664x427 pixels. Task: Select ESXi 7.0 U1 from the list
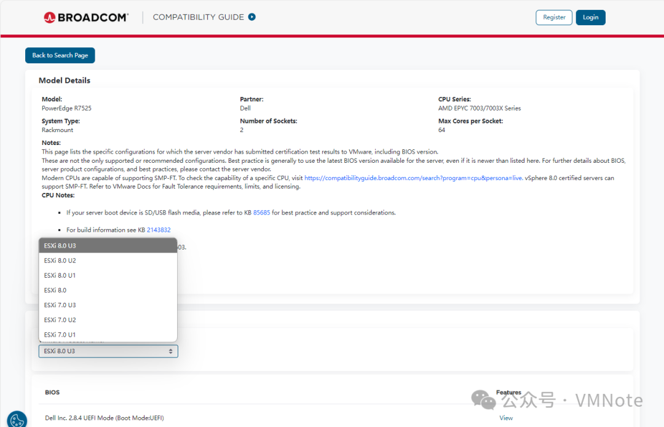pyautogui.click(x=108, y=334)
